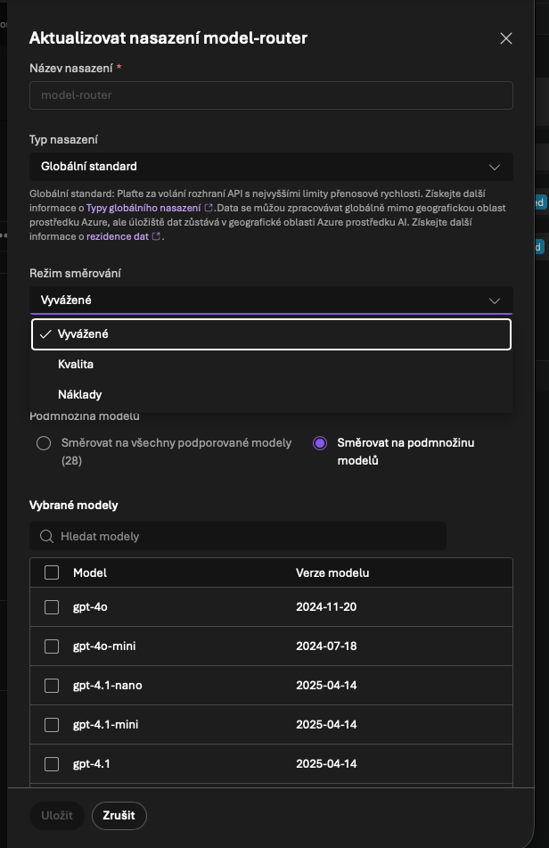Select the Vyvážené option
This screenshot has height=848, width=549.
pos(271,334)
